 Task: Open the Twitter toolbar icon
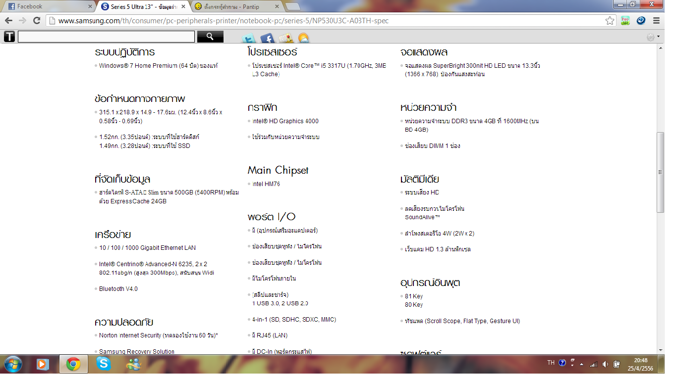coord(249,39)
